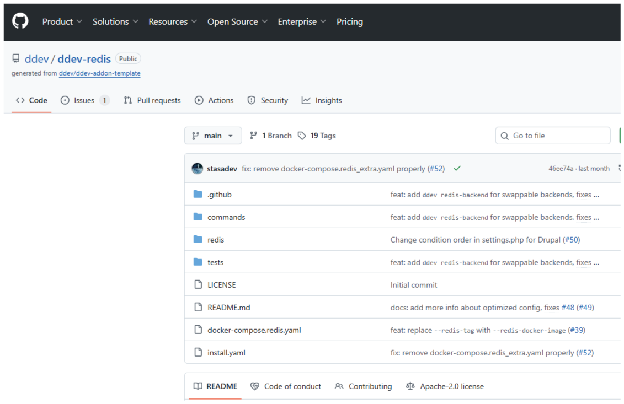Select the README tab
Viewport: 624px width, 404px height.
tap(215, 386)
